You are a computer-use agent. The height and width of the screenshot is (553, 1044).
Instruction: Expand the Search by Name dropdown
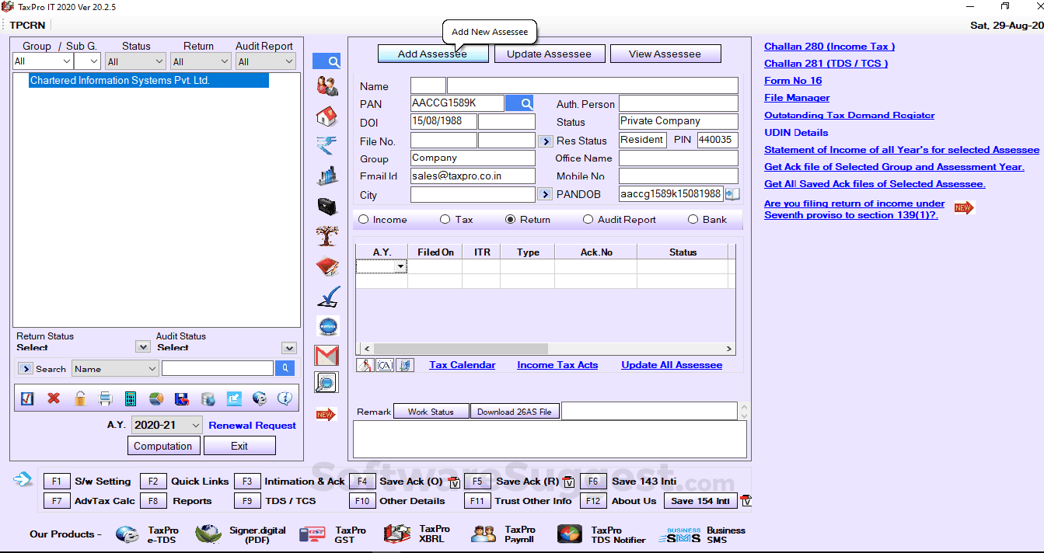click(x=115, y=369)
